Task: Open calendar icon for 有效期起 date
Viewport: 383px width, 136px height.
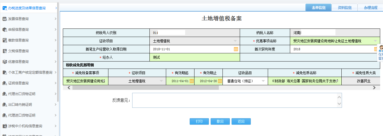Action: click(x=191, y=81)
